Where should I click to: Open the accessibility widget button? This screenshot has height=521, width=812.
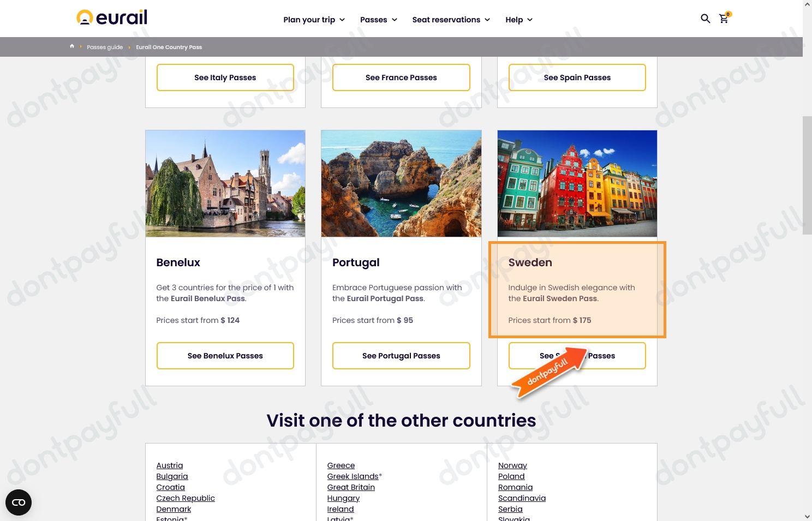pyautogui.click(x=19, y=502)
